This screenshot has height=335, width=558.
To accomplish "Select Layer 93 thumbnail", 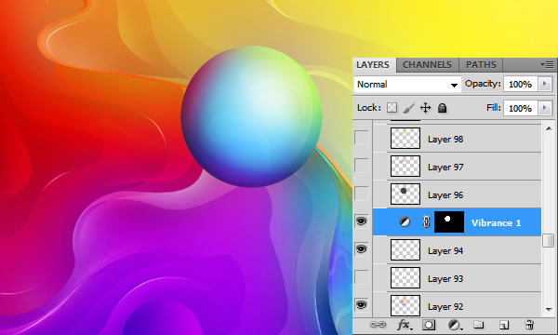I will click(x=405, y=277).
